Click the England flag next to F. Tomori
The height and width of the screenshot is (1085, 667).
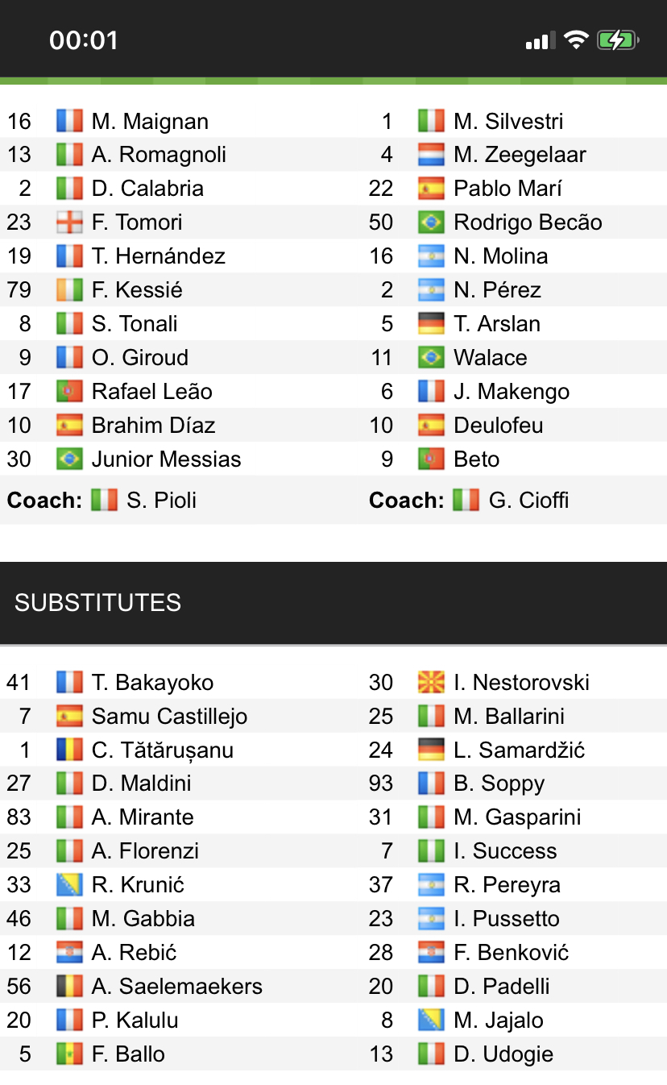[68, 222]
